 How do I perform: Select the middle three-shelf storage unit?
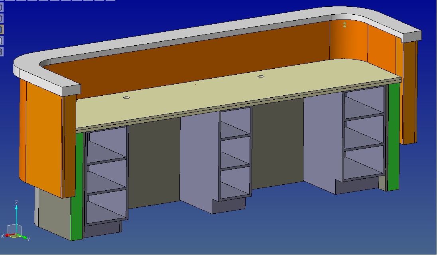point(236,154)
